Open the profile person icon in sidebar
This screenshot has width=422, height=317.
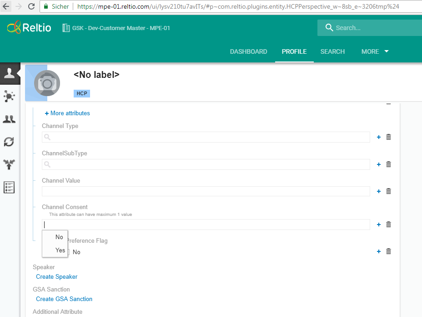tap(10, 73)
